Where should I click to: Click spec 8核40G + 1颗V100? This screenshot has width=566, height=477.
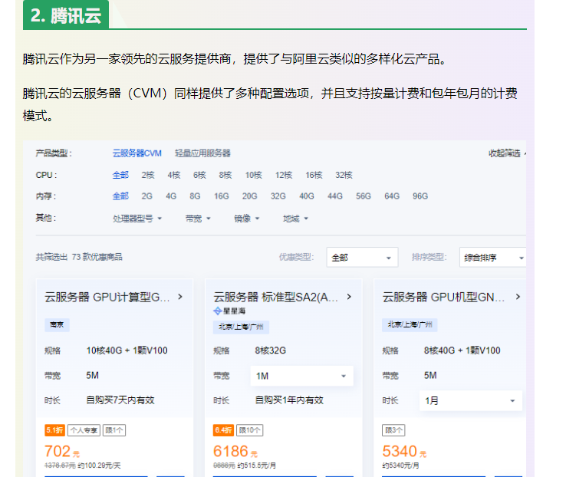[462, 350]
